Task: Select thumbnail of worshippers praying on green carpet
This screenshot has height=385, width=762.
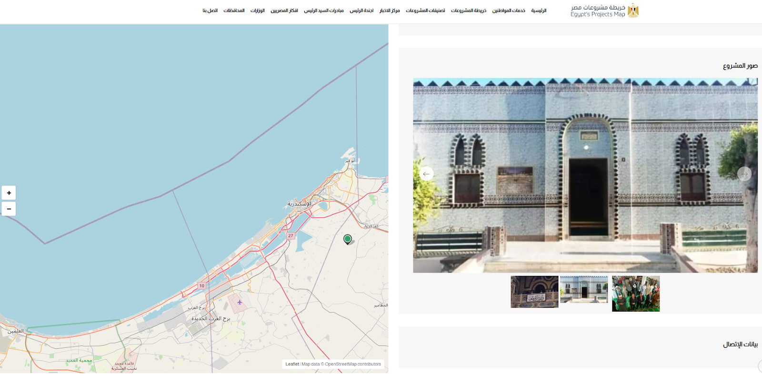Action: pos(636,294)
